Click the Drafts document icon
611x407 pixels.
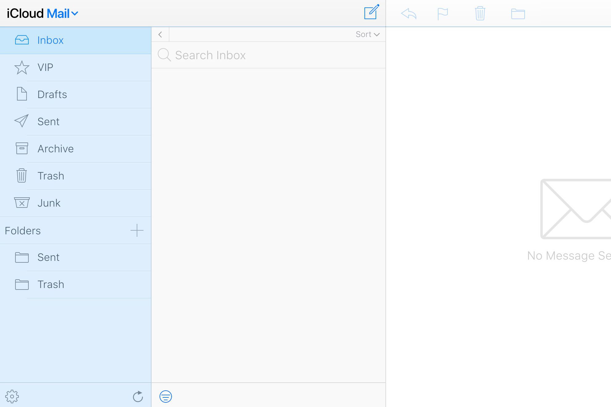point(22,94)
